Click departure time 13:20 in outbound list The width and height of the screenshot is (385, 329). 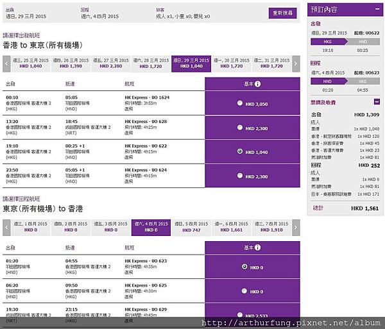tap(12, 121)
